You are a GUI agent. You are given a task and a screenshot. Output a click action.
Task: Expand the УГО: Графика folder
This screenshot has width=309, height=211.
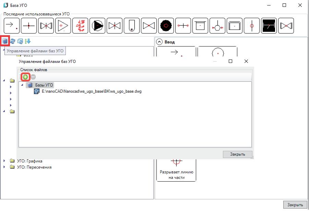4,161
